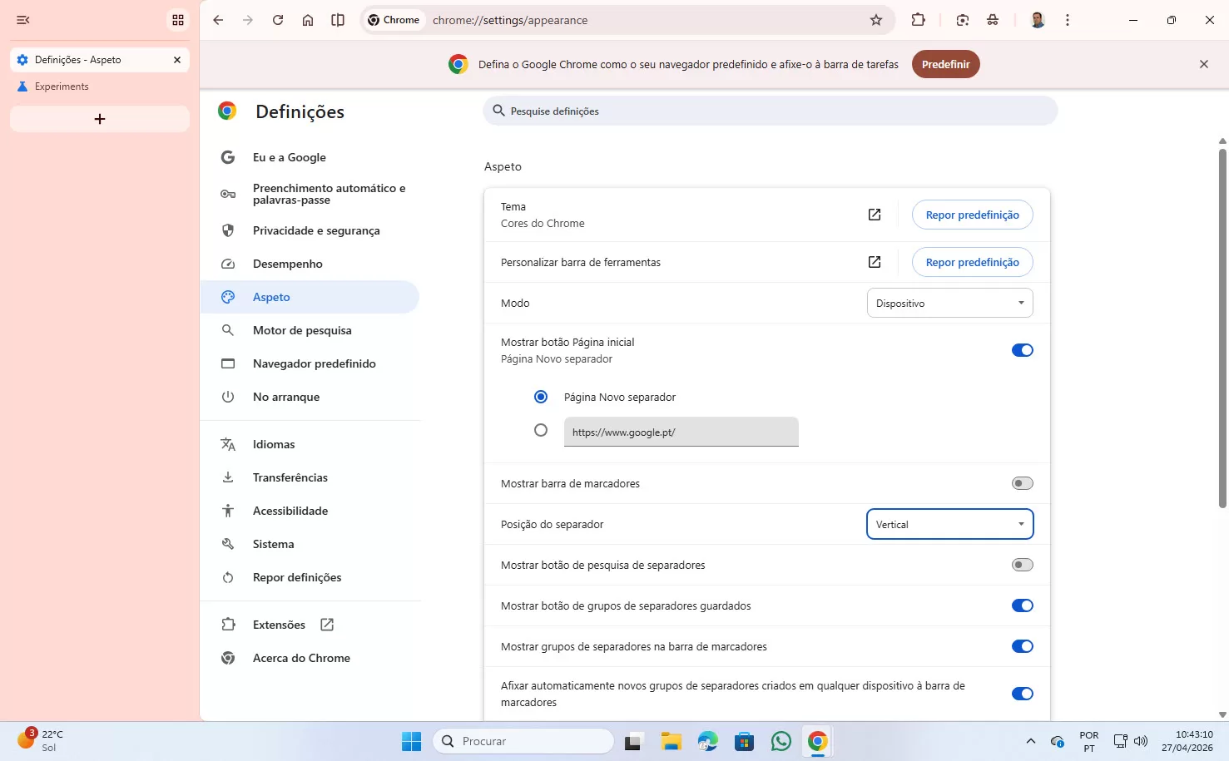Expand the Posição do separador dropdown
This screenshot has width=1229, height=761.
tap(949, 525)
